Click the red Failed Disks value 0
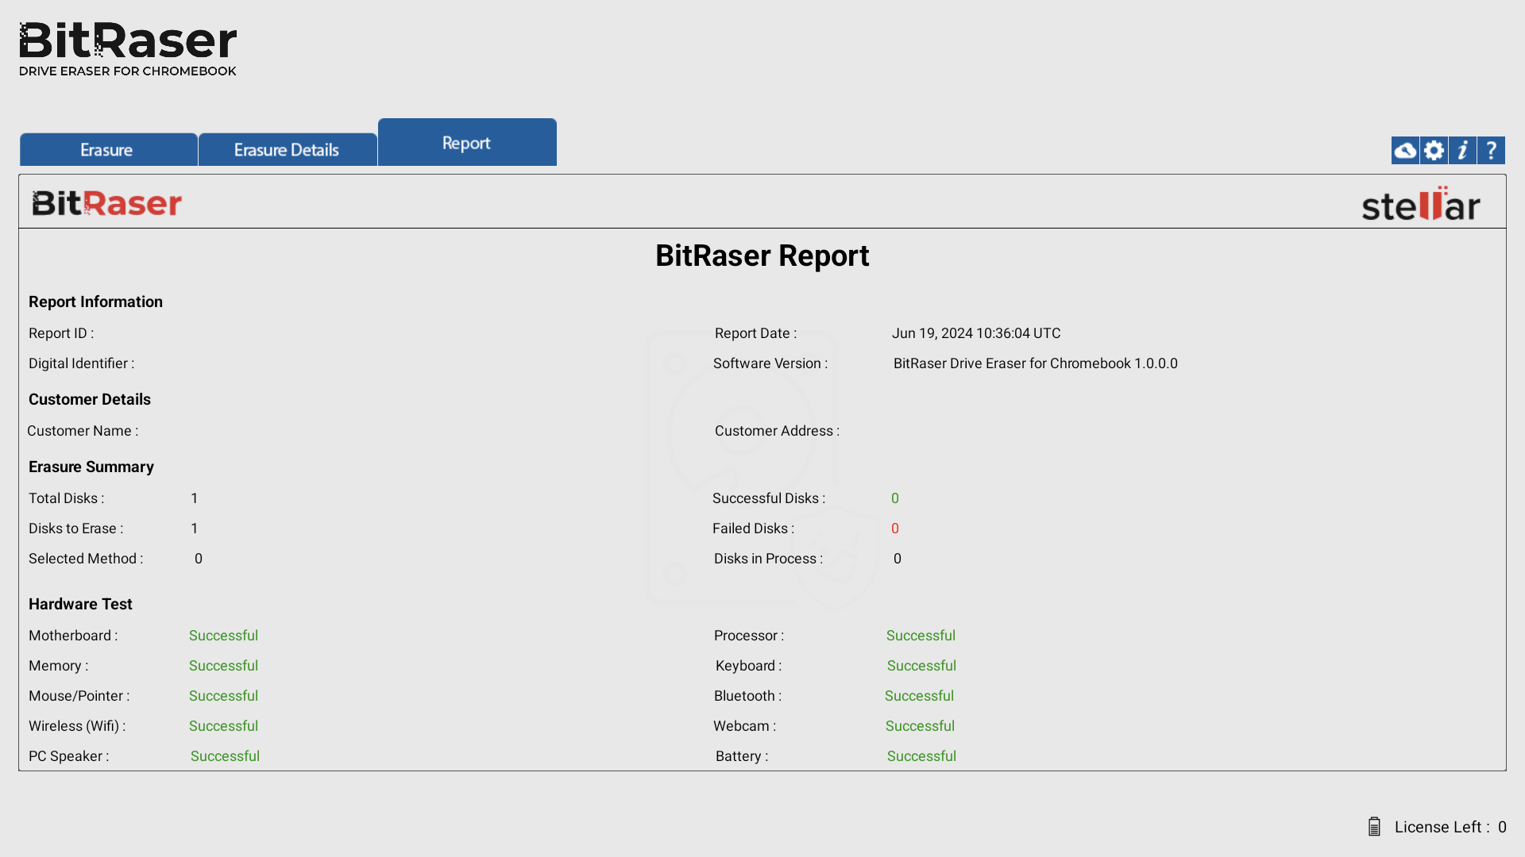The height and width of the screenshot is (857, 1525). (895, 528)
